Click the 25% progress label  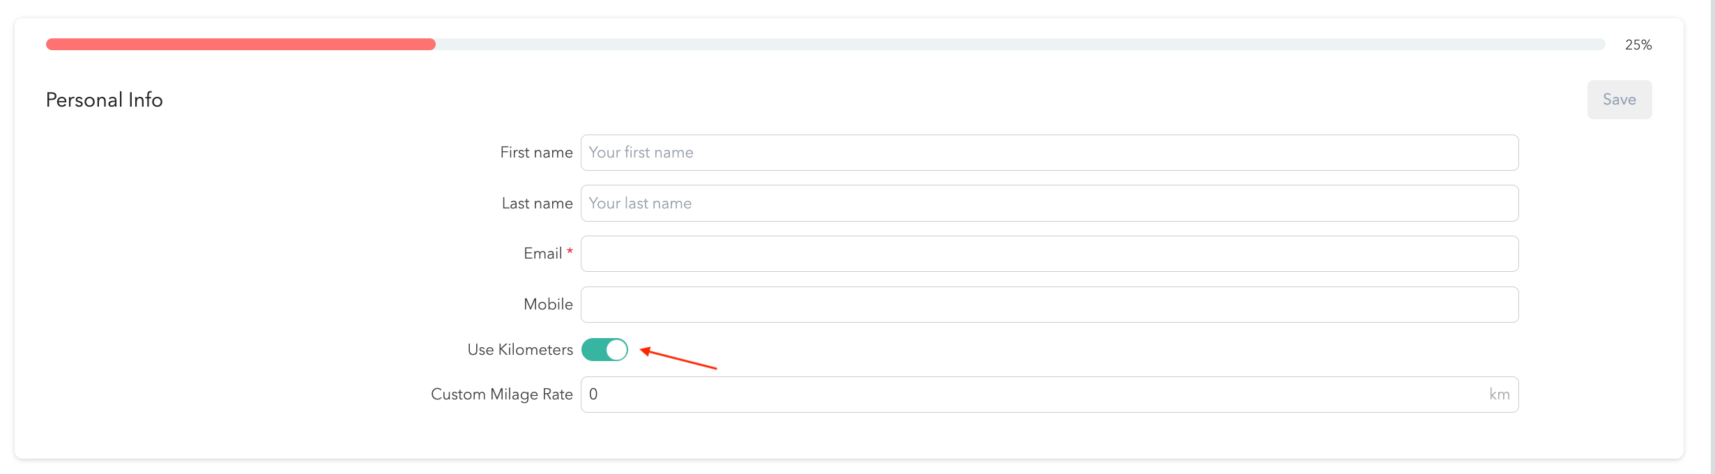(1638, 45)
